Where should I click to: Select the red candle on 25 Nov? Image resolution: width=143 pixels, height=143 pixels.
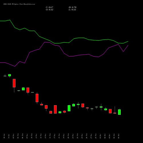tap(83, 105)
